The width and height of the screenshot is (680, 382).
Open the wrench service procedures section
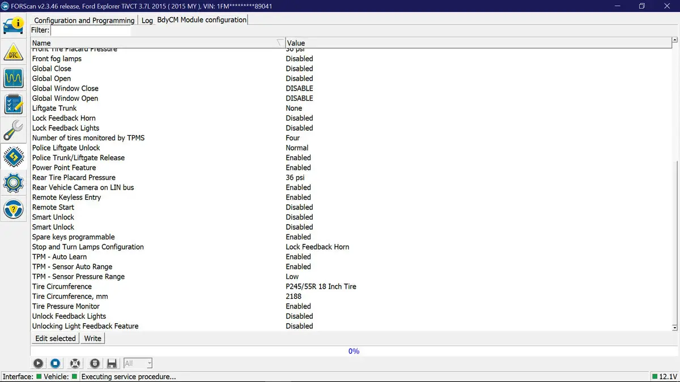coord(14,130)
